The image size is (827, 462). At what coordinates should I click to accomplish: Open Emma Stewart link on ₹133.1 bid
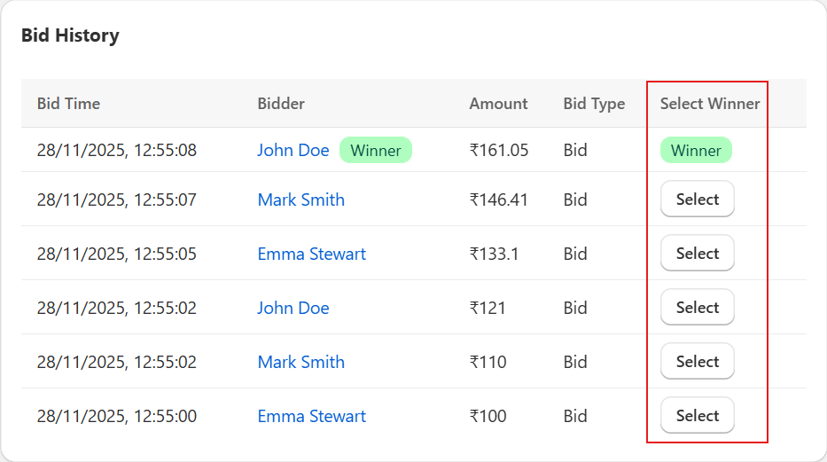coord(311,254)
